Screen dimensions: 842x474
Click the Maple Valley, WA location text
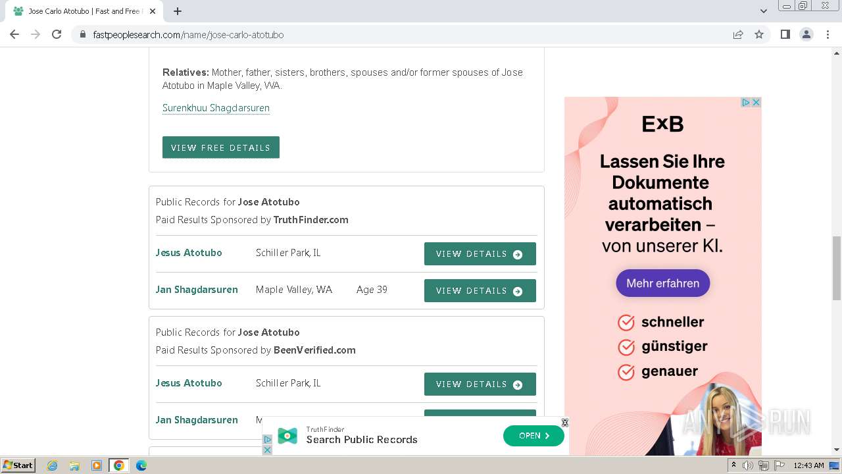294,290
